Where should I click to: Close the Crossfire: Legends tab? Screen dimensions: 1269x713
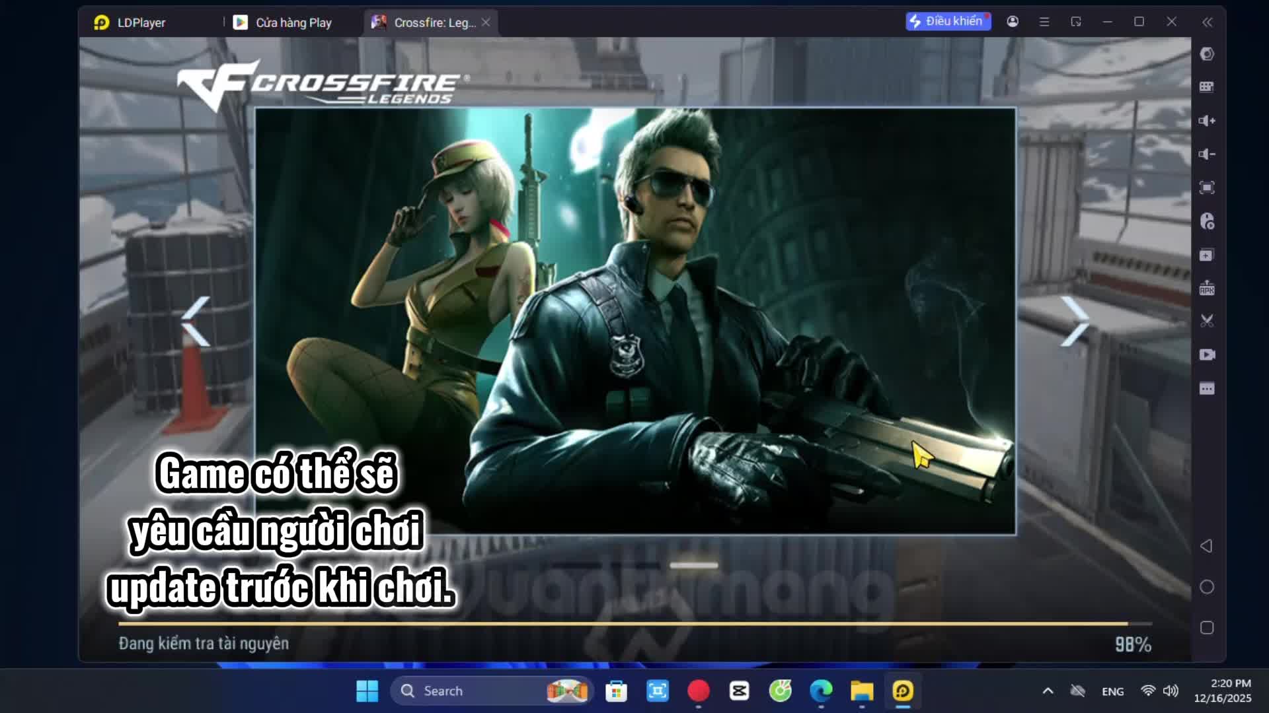486,22
